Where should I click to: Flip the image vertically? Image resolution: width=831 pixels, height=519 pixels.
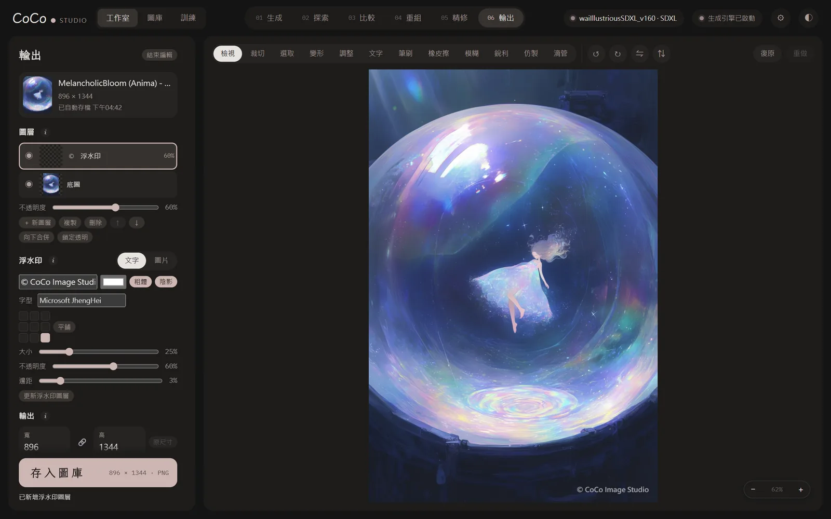(661, 53)
